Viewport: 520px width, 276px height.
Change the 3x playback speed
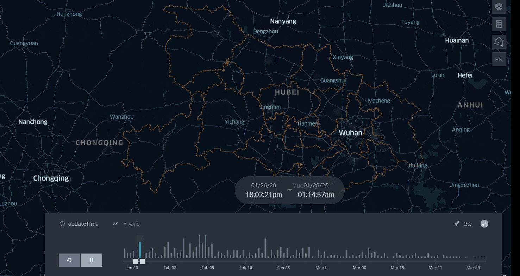[468, 224]
